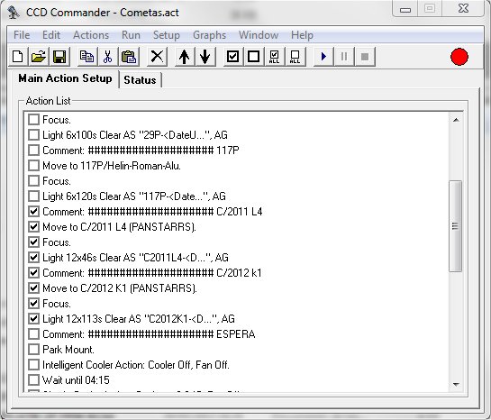Move selected action up with arrow icon
Image resolution: width=491 pixels, height=420 pixels.
(x=185, y=57)
